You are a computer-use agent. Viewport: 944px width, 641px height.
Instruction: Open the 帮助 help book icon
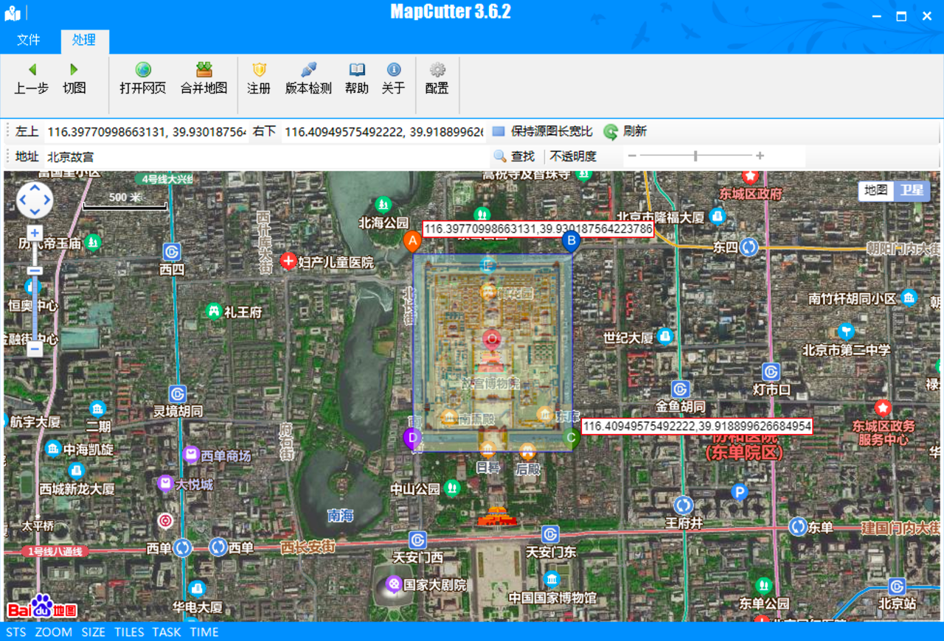coord(357,79)
